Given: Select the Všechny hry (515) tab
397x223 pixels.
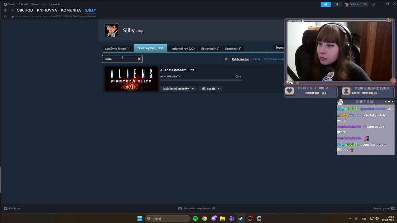Looking at the screenshot, I should (150, 48).
